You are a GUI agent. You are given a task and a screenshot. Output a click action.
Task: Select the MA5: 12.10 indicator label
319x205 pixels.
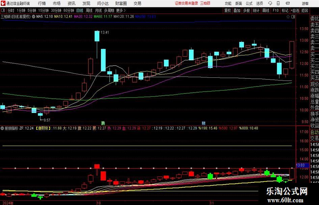[45, 16]
